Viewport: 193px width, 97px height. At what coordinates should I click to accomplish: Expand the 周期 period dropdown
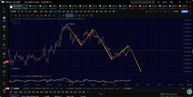36,11
